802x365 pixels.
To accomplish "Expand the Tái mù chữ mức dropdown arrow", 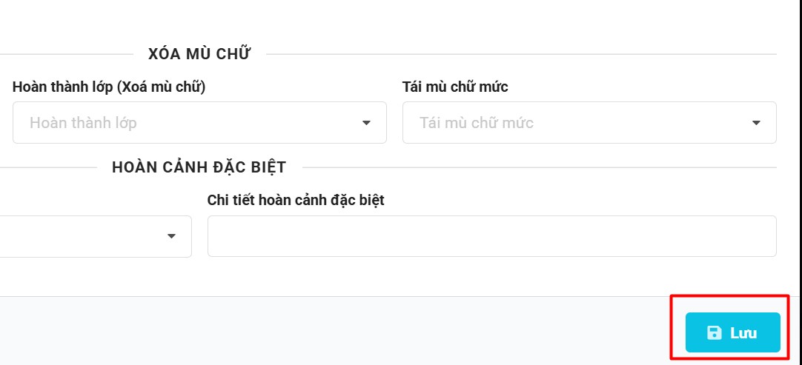I will (756, 123).
